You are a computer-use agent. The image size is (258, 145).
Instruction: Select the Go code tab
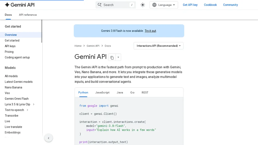132,92
